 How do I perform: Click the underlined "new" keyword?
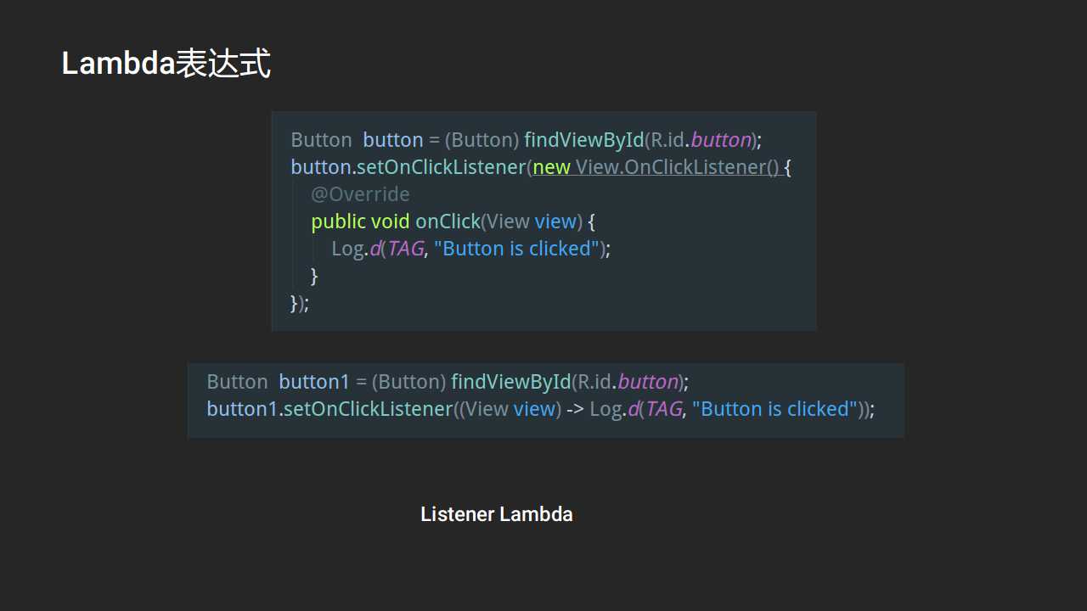click(x=551, y=167)
